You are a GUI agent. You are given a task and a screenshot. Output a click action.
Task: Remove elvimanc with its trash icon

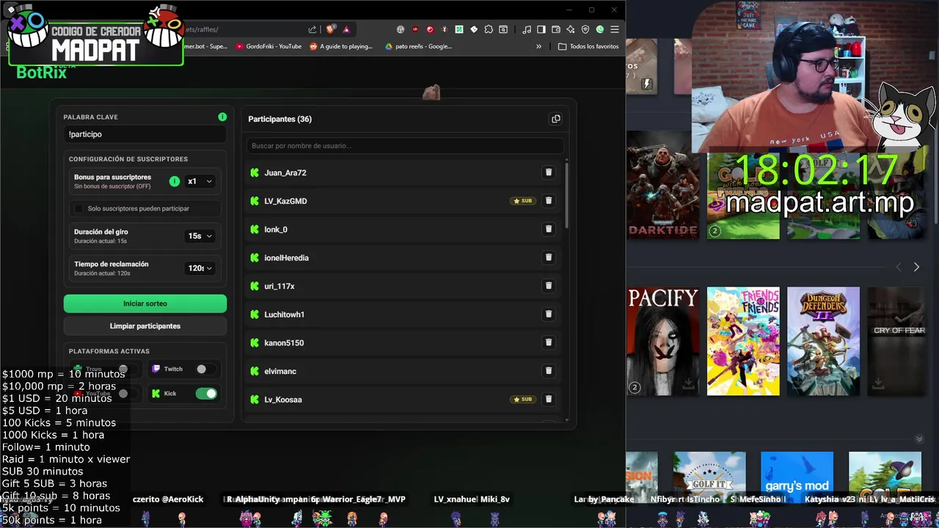point(548,370)
